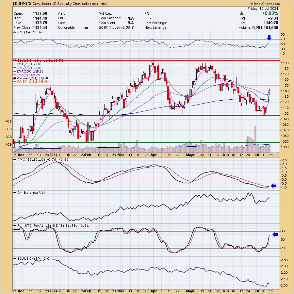
Task: Click the 80 label on the stochastic axis
Action: click(x=283, y=231)
